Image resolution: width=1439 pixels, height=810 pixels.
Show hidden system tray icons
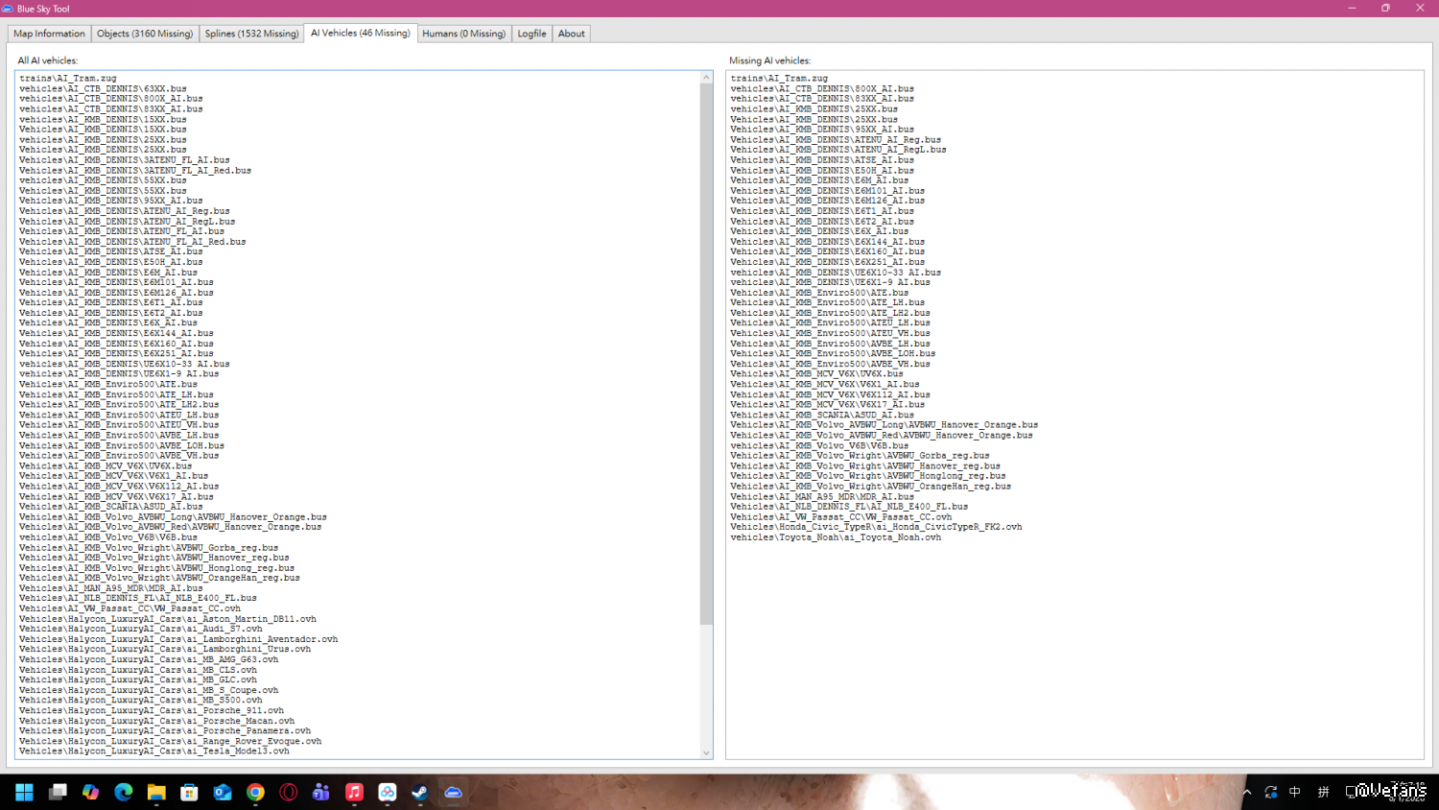pos(1247,793)
